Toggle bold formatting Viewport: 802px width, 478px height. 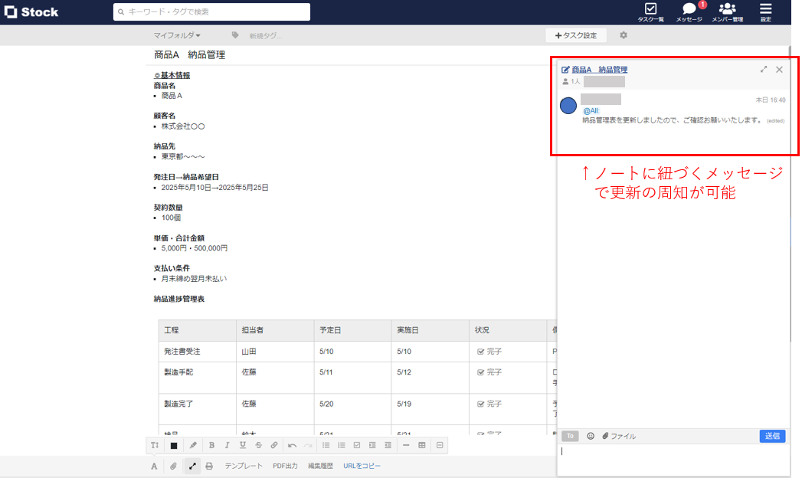(211, 445)
